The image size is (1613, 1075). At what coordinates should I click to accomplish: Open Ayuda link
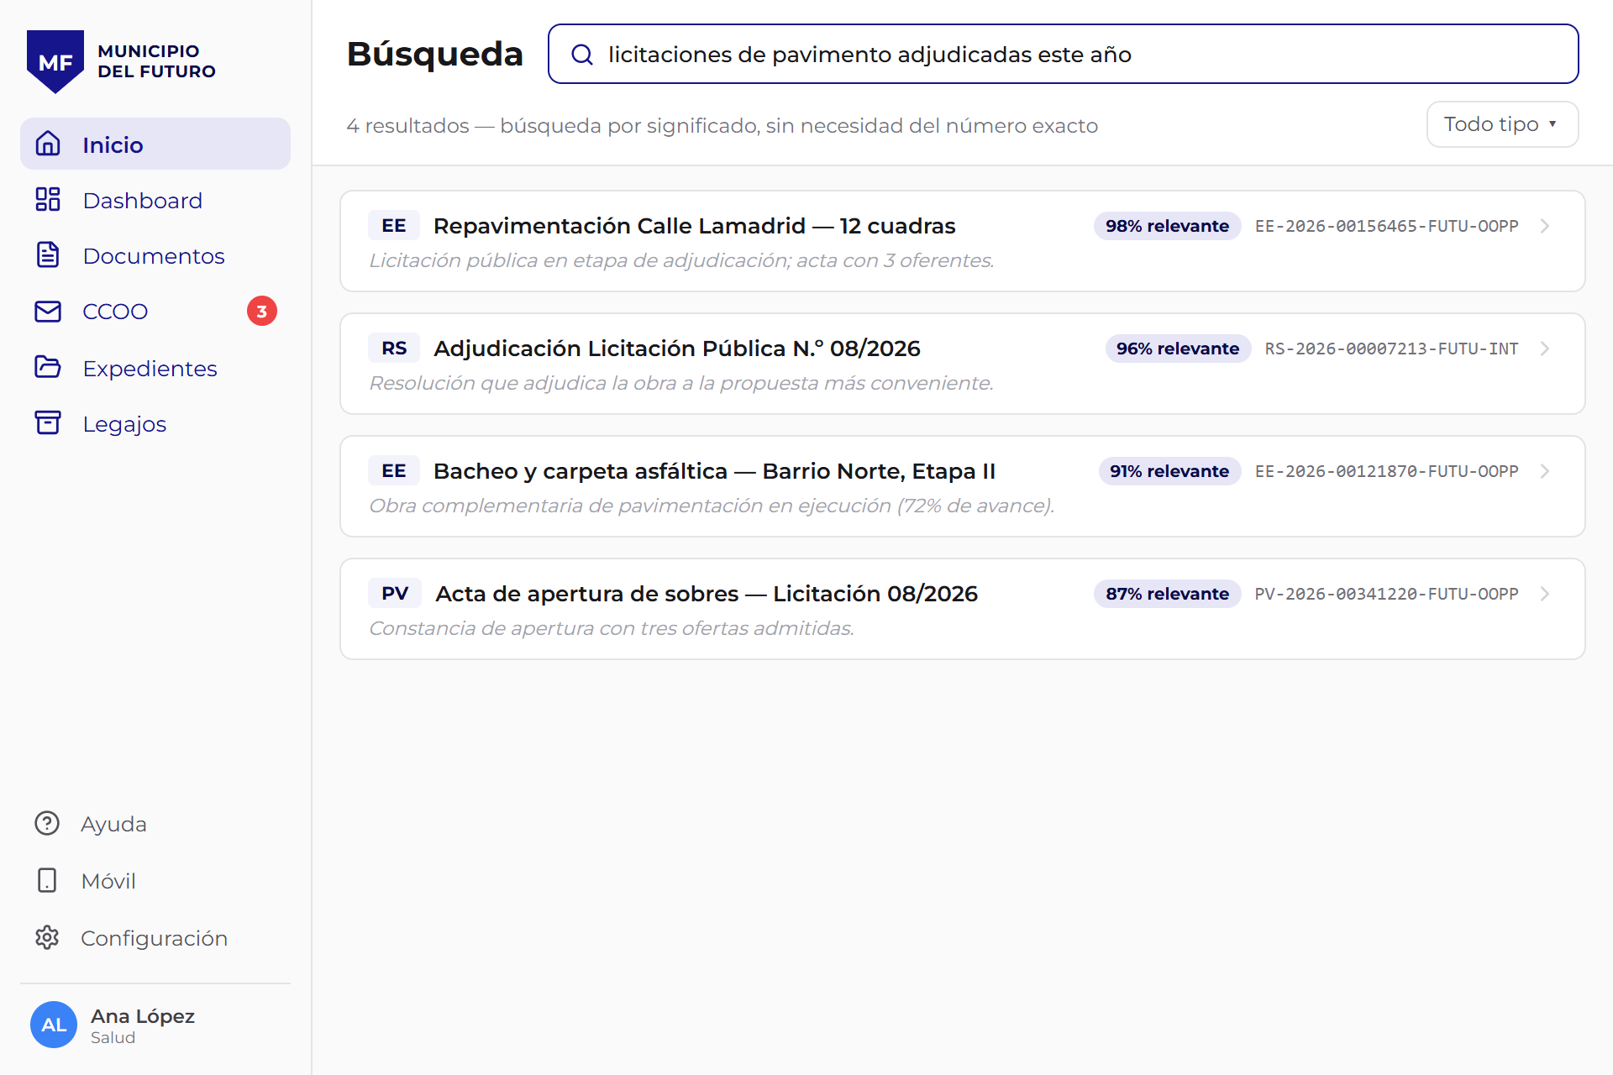tap(155, 823)
